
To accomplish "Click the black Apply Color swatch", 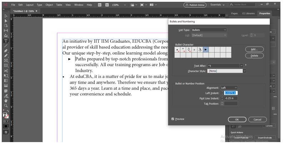I will tap(6, 126).
